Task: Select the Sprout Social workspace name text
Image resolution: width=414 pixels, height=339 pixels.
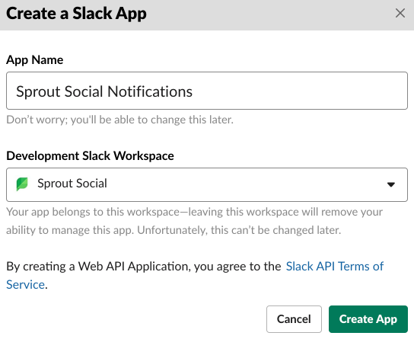Action: [72, 184]
